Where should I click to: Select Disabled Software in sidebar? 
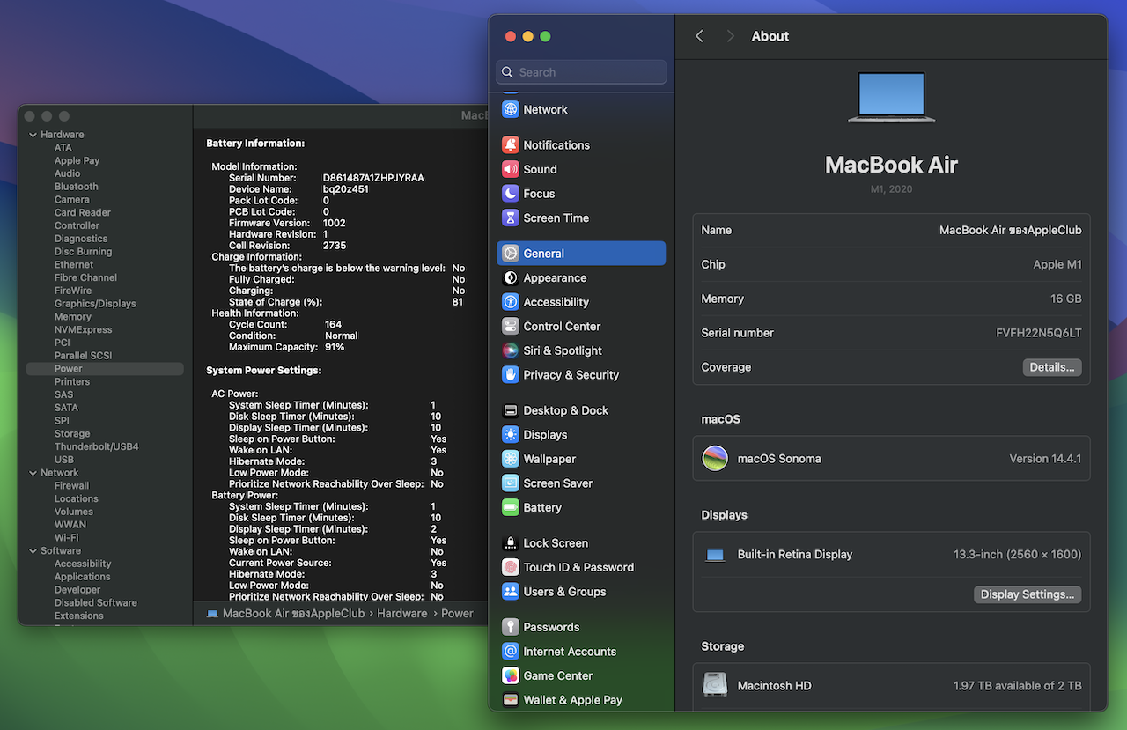point(96,603)
